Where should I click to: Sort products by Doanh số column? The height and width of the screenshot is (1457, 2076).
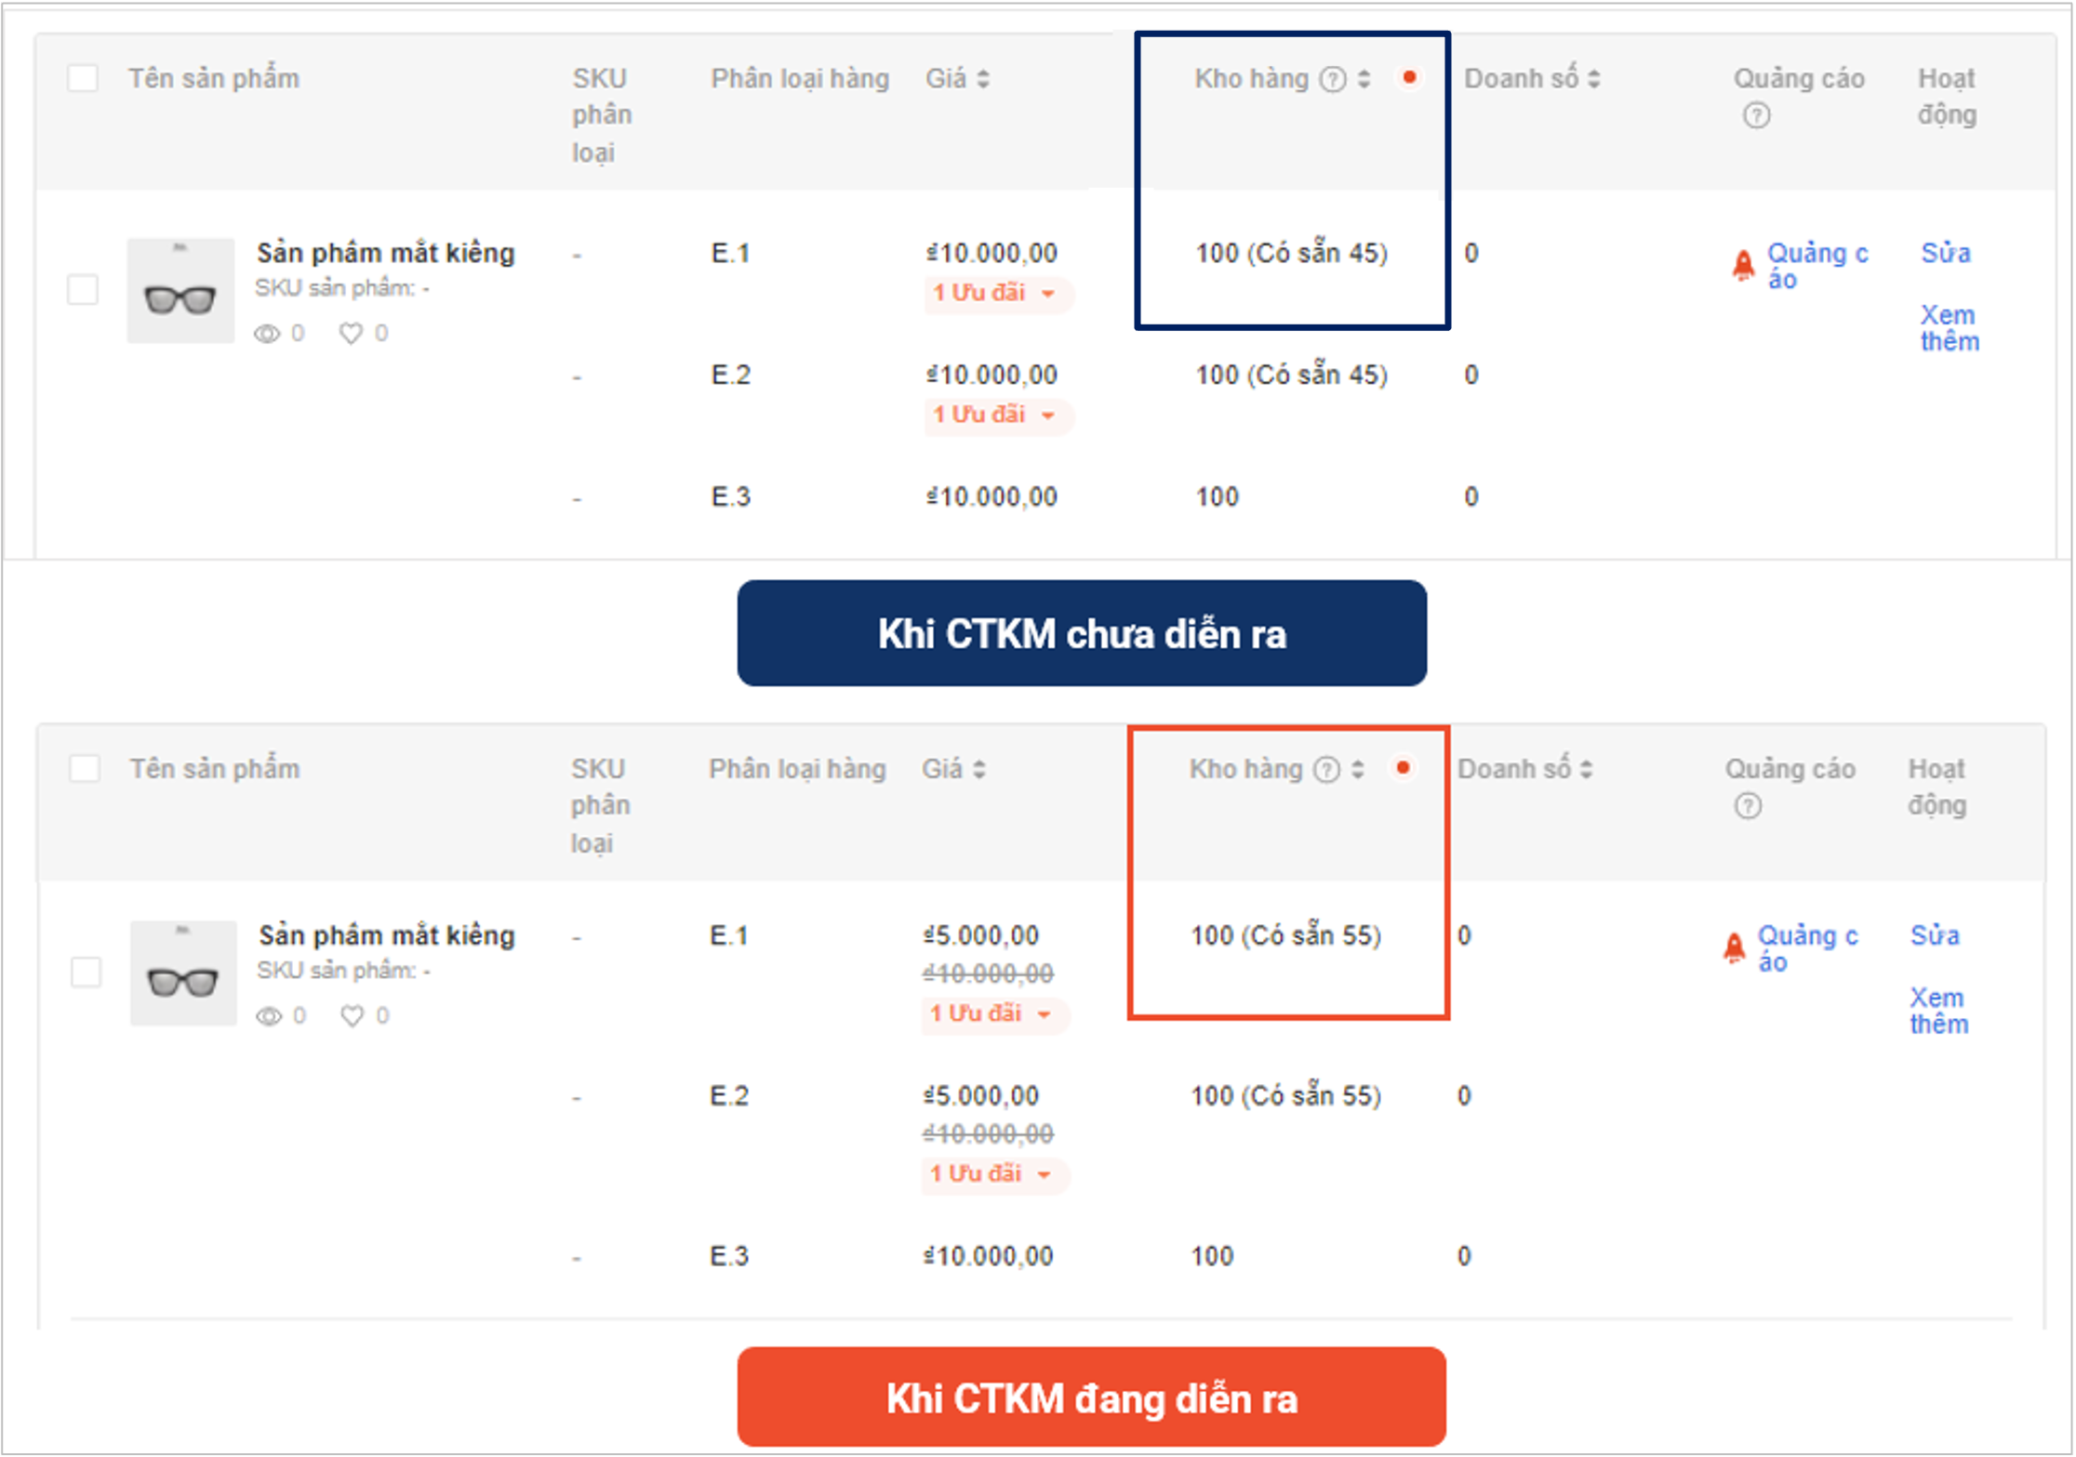1593,79
